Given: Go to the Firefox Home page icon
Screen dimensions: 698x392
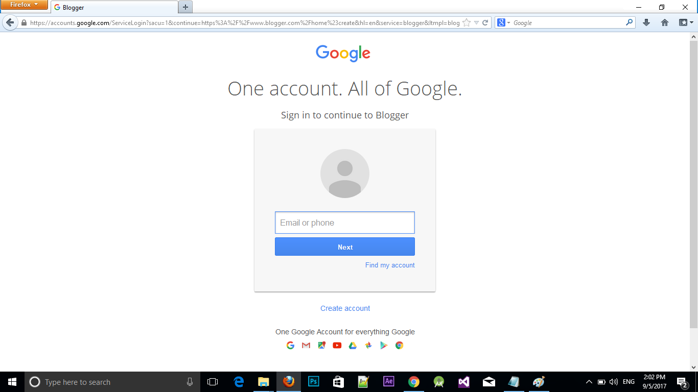Looking at the screenshot, I should click(x=665, y=22).
